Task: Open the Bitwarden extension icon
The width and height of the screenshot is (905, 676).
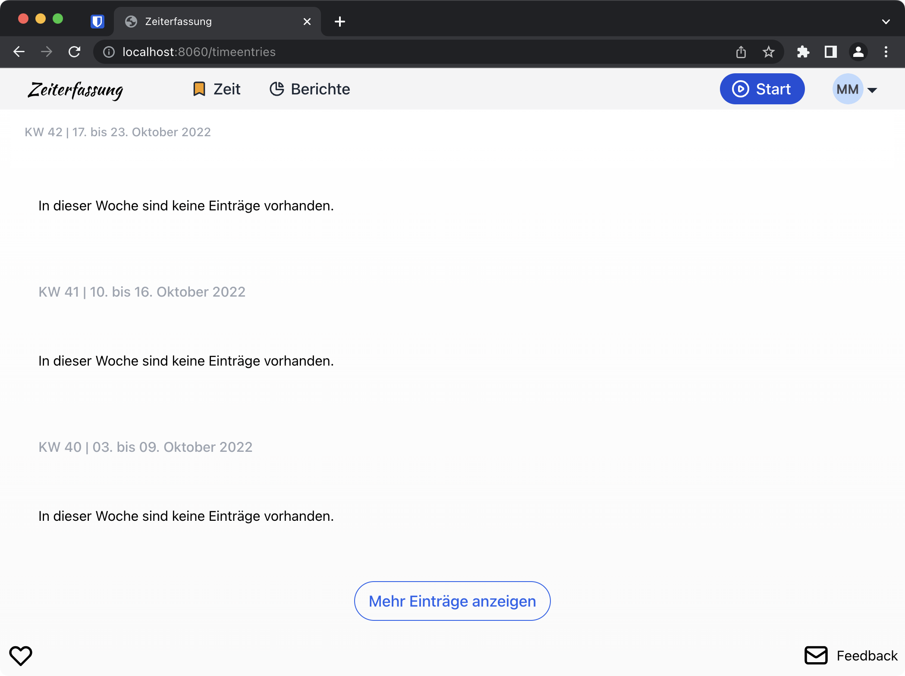Action: 97,21
